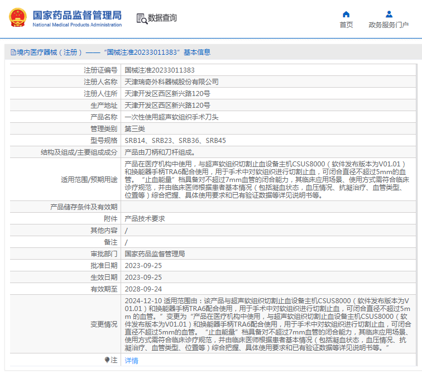Select expiry date 2028-09-24
This screenshot has height=373, width=422.
(x=143, y=289)
